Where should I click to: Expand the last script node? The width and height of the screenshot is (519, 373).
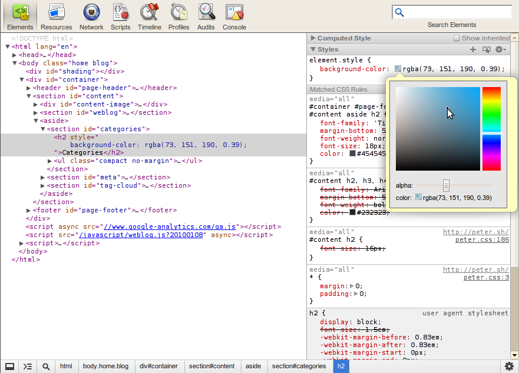(22, 244)
